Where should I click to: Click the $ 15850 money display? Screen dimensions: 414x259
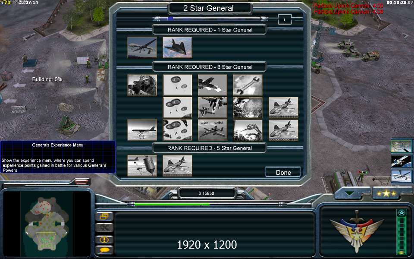coord(206,193)
